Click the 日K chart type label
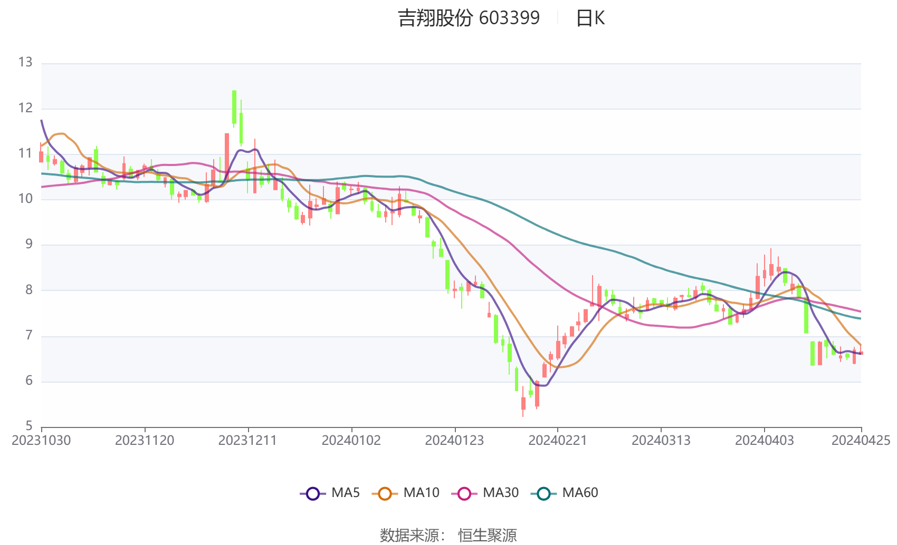Image resolution: width=897 pixels, height=545 pixels. pyautogui.click(x=590, y=18)
